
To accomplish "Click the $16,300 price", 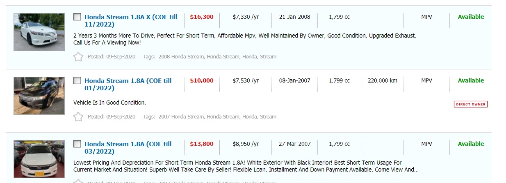I will pos(202,17).
